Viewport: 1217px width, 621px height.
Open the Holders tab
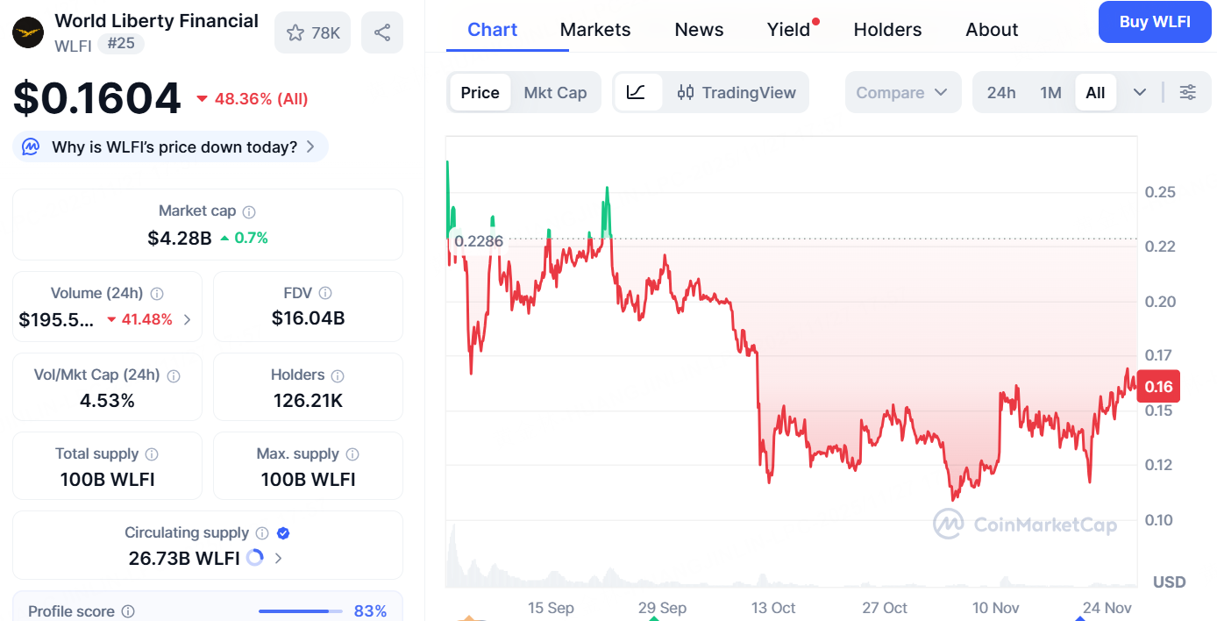point(887,29)
